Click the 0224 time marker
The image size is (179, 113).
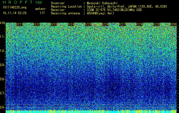71,24
